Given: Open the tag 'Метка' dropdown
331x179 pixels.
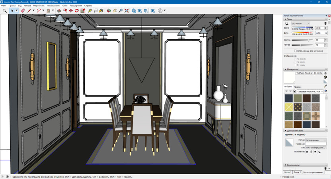Looking at the screenshot, I should pos(316,140).
